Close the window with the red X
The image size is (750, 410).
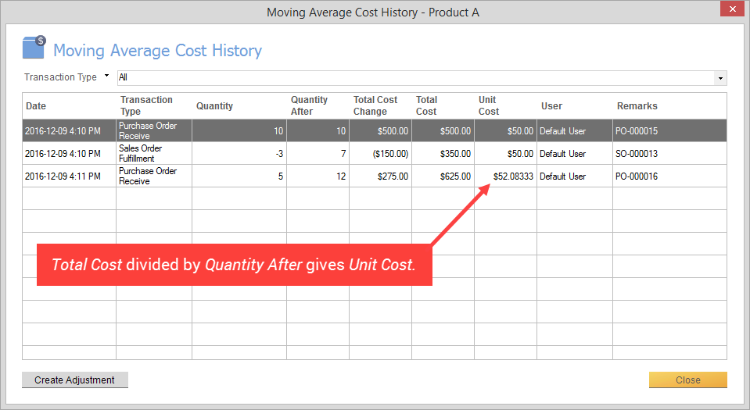(732, 9)
